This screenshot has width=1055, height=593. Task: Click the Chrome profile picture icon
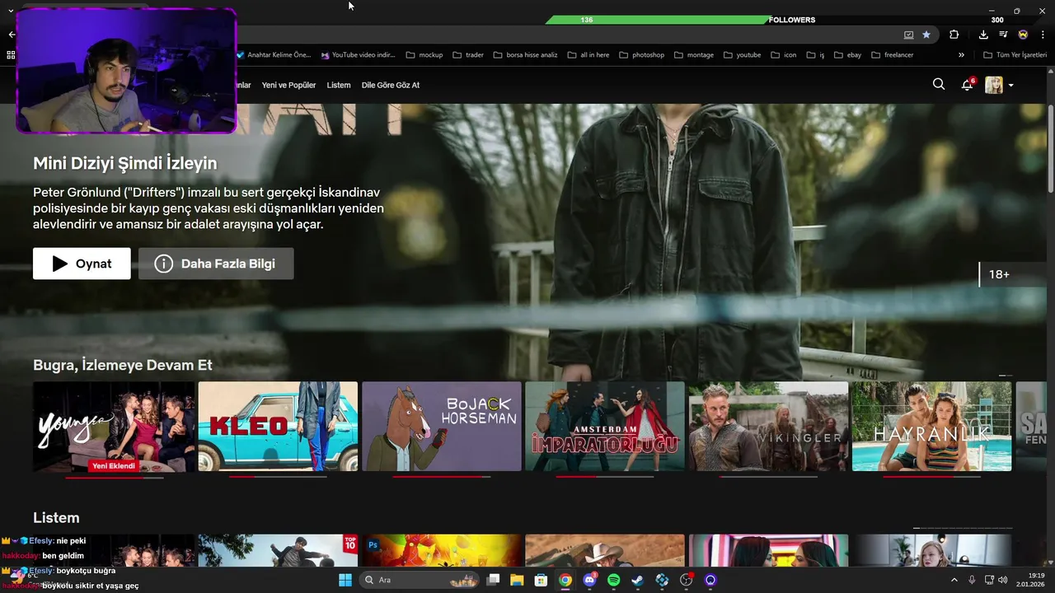(x=1023, y=35)
